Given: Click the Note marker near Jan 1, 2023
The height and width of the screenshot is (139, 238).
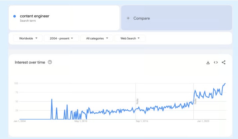Looking at the screenshot, I should (x=195, y=101).
